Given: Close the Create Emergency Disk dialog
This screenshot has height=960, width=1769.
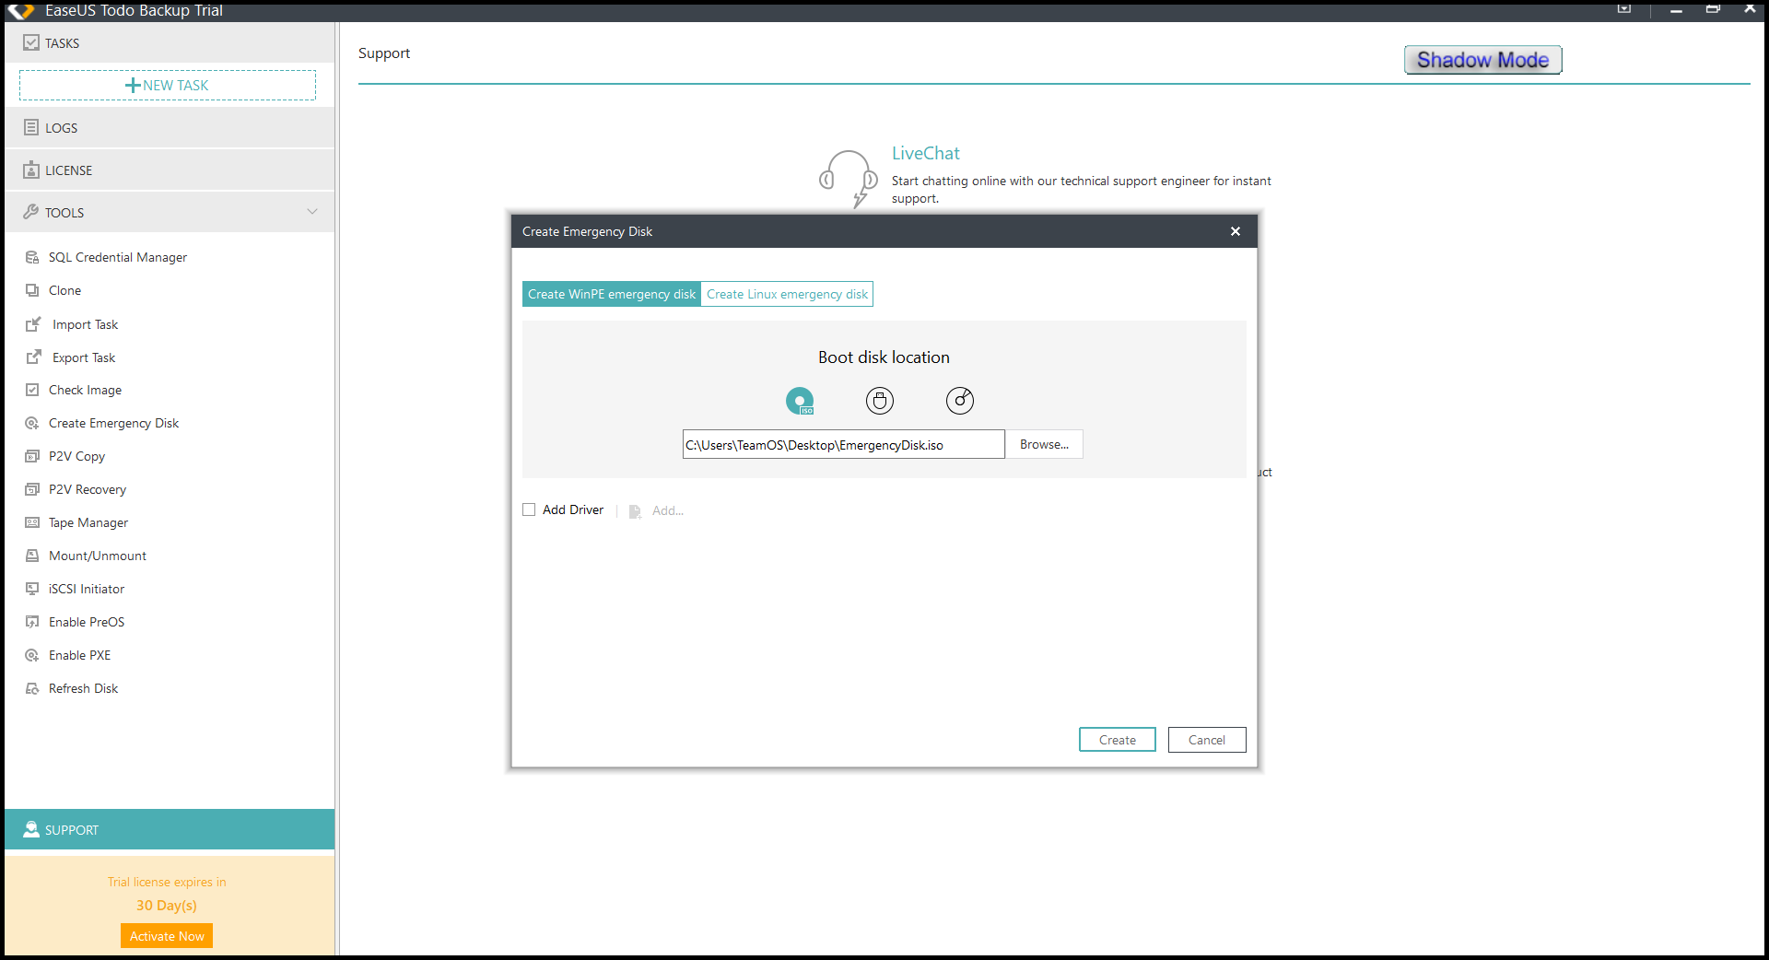Looking at the screenshot, I should pos(1236,231).
